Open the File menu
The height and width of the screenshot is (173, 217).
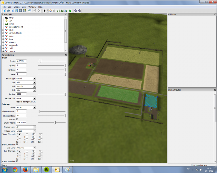(x=4, y=7)
